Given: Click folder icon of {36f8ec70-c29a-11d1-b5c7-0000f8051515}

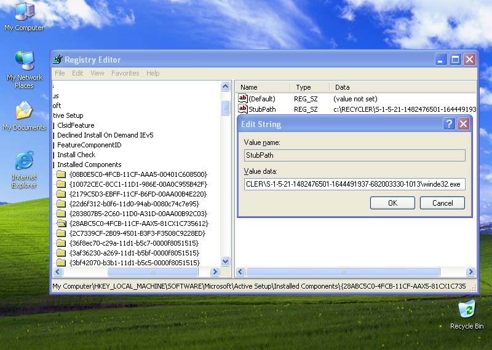Looking at the screenshot, I should tap(61, 243).
